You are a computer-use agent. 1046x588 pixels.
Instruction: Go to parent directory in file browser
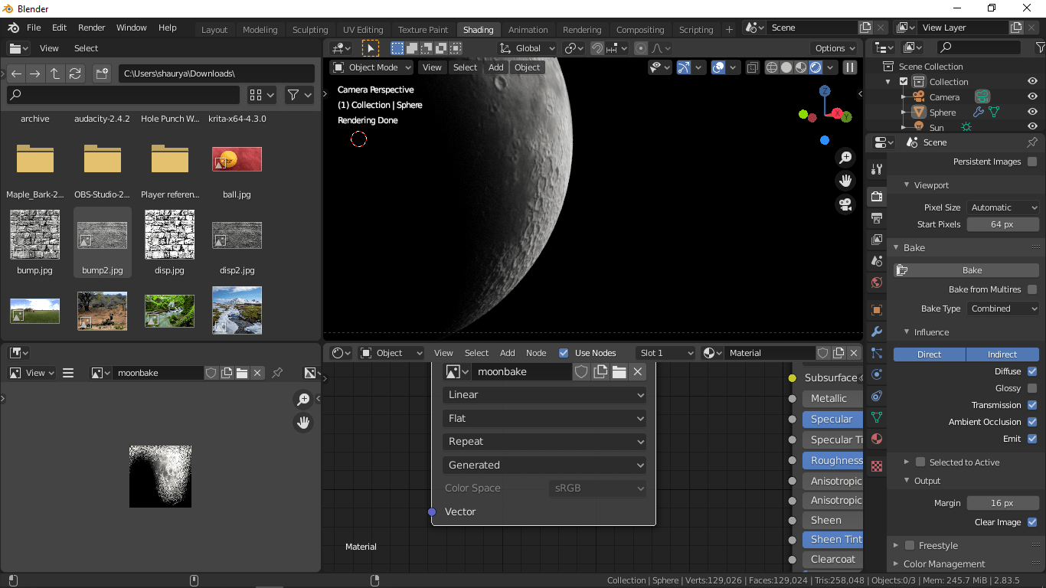55,73
